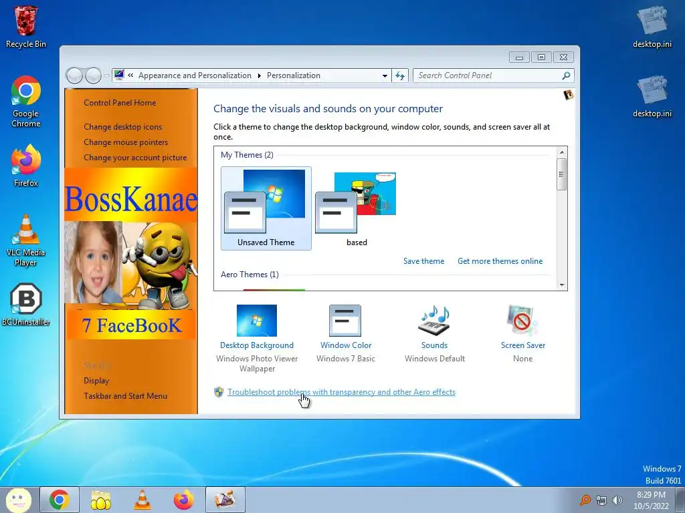Screen dimensions: 685x513
Task: Click the Personalization taskbar button
Action: click(x=225, y=500)
